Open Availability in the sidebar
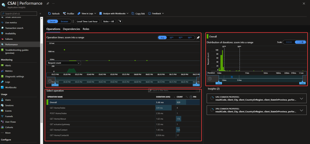This screenshot has width=310, height=144. pos(10,34)
